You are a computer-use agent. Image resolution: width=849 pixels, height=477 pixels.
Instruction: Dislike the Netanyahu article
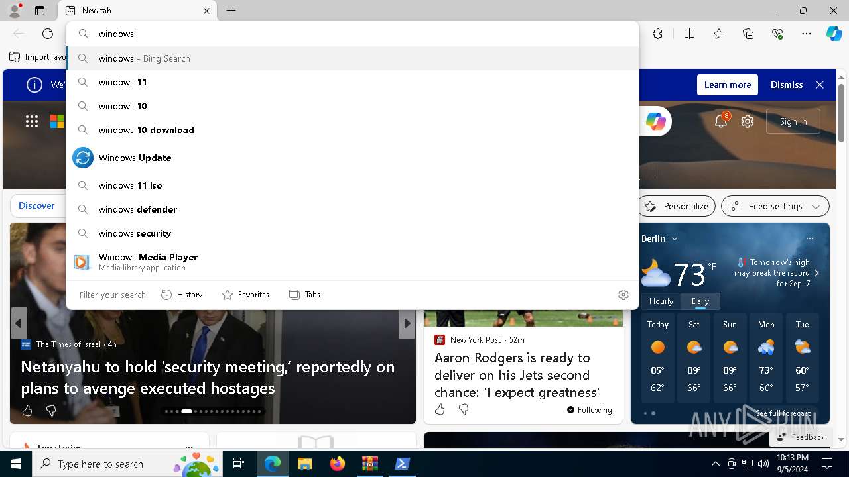[x=51, y=411]
